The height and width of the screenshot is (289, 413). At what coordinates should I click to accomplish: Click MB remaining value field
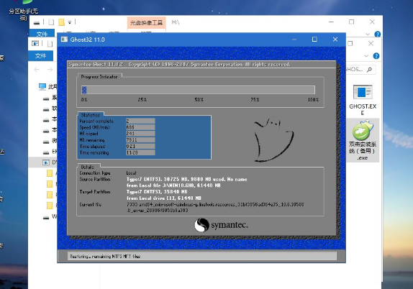click(140, 140)
